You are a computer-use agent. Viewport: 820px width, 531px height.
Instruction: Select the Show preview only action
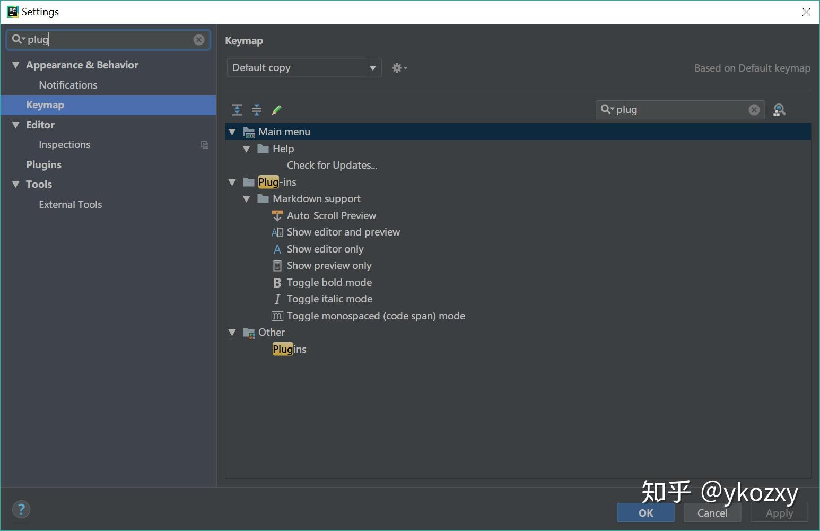[329, 266]
